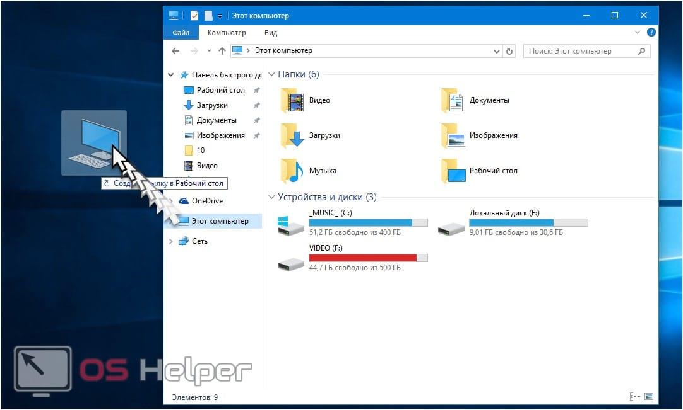
Task: Select Этот компьютер in sidebar
Action: 220,221
